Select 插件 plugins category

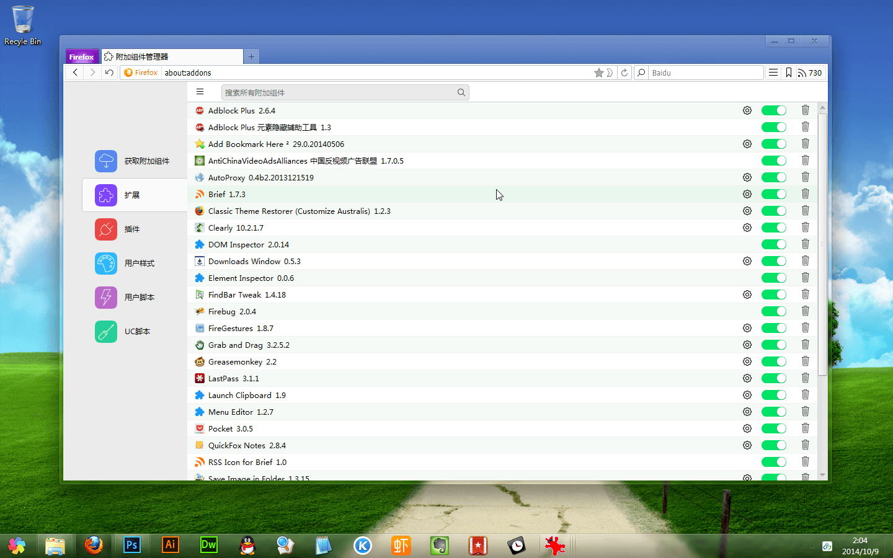click(x=135, y=229)
